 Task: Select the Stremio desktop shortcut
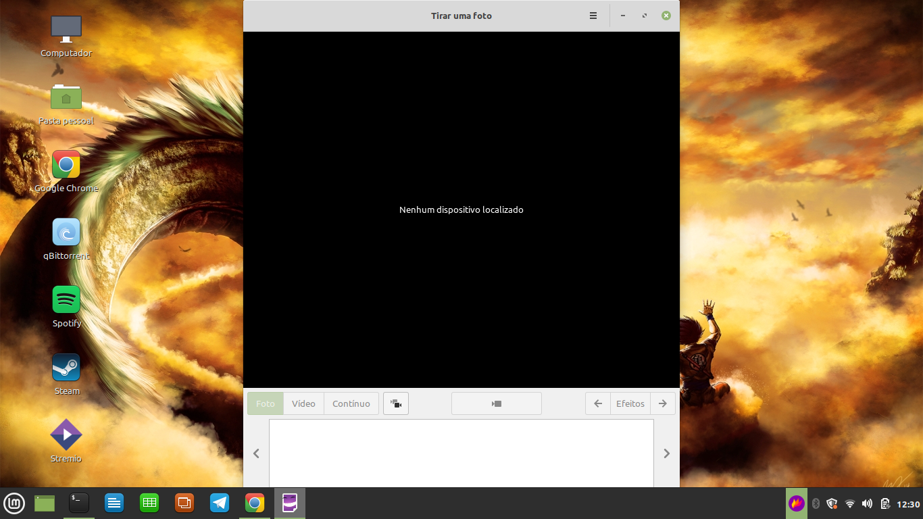pyautogui.click(x=66, y=441)
